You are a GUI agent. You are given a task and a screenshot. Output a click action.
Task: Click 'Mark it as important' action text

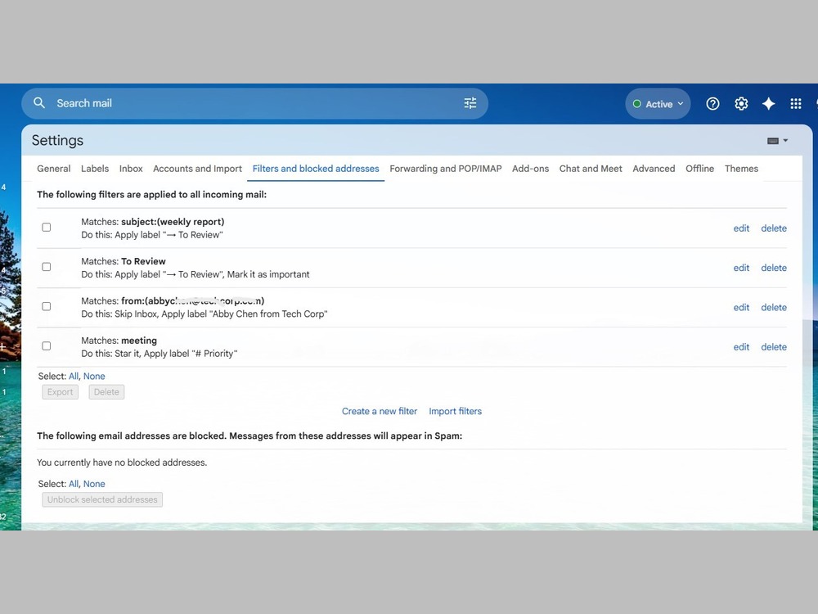(268, 274)
